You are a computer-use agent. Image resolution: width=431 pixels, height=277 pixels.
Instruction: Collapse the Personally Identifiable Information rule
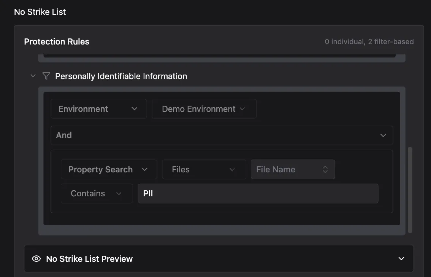click(x=33, y=76)
